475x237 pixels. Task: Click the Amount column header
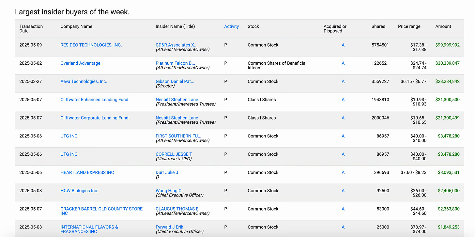pyautogui.click(x=443, y=26)
